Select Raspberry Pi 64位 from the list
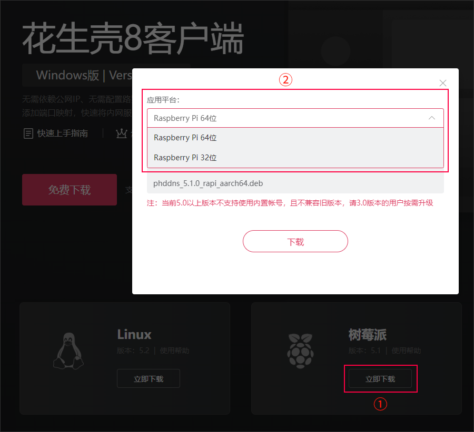Image resolution: width=474 pixels, height=432 pixels. [295, 138]
